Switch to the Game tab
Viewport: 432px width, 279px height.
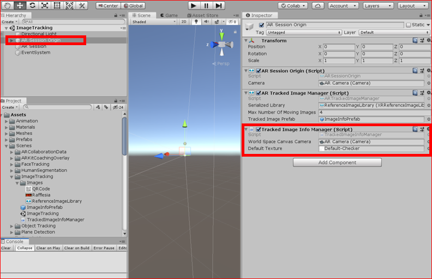pyautogui.click(x=169, y=15)
